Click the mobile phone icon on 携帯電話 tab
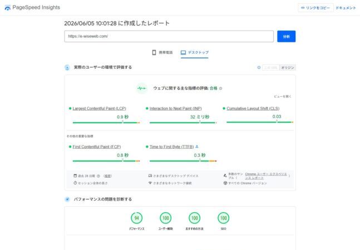The height and width of the screenshot is (250, 360). [154, 52]
